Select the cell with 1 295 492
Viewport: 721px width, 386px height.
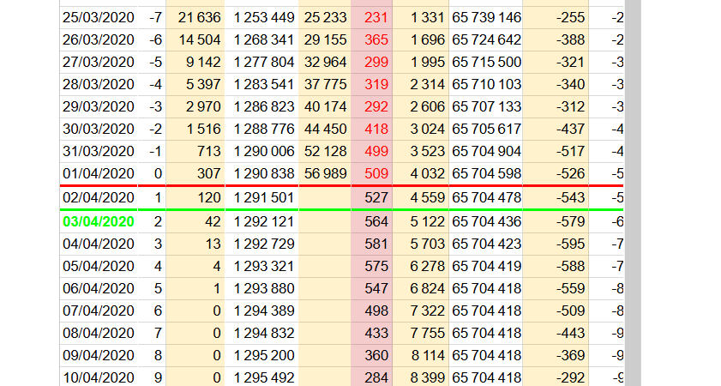pos(264,377)
